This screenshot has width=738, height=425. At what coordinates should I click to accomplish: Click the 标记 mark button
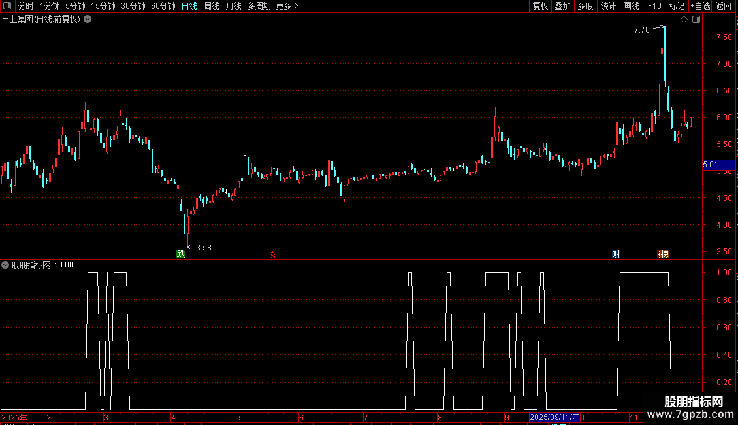677,6
